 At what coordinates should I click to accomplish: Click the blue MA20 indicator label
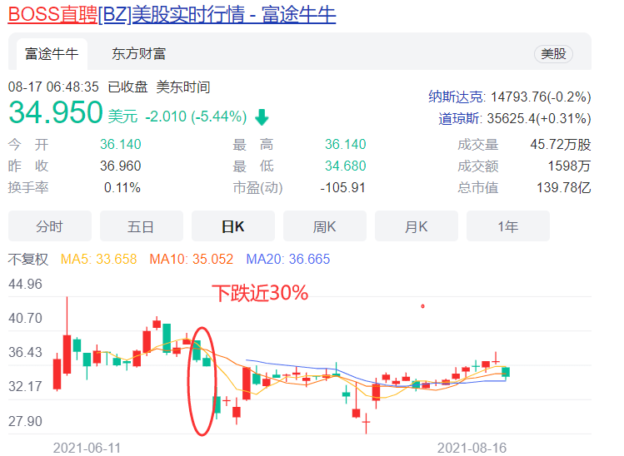pos(287,259)
